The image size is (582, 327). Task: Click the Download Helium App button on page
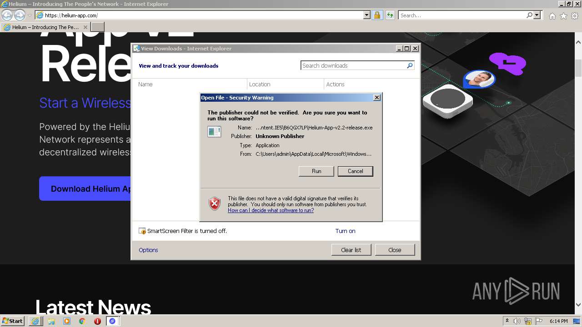pos(85,188)
